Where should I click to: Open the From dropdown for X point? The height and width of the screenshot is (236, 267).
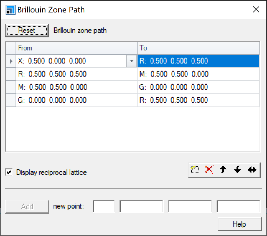pos(132,61)
